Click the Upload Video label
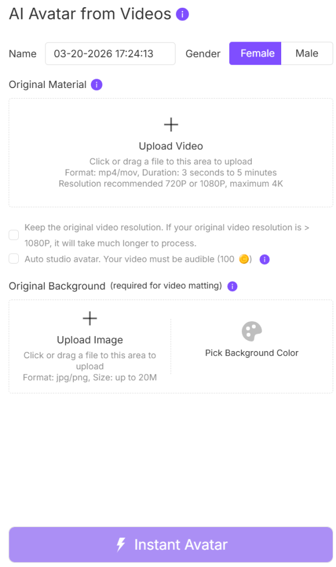 [x=171, y=146]
